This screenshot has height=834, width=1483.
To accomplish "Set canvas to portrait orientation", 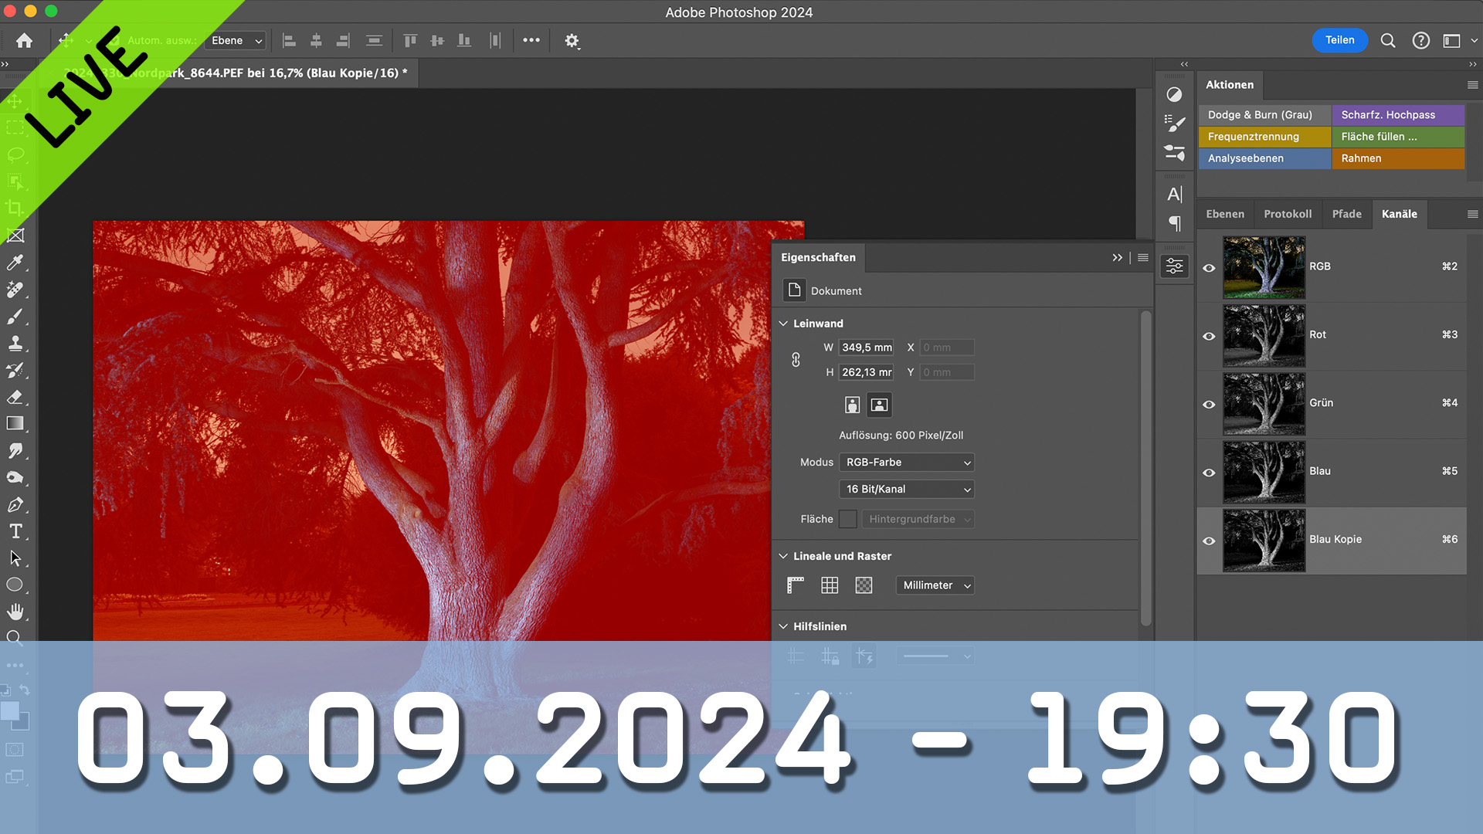I will click(x=852, y=405).
